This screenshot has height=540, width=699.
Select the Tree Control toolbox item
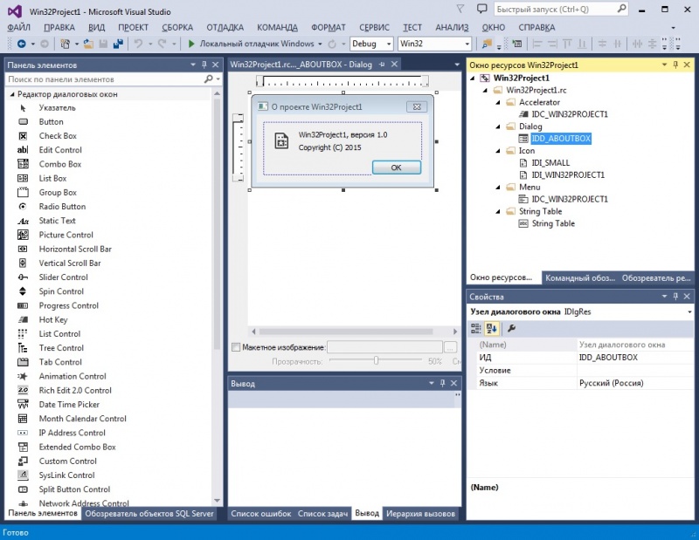61,348
